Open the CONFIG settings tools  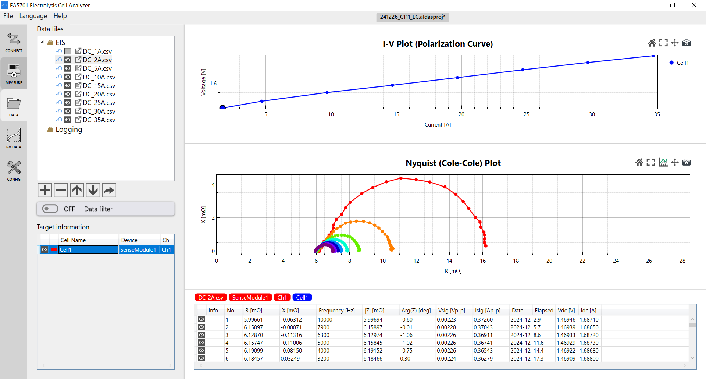[14, 170]
